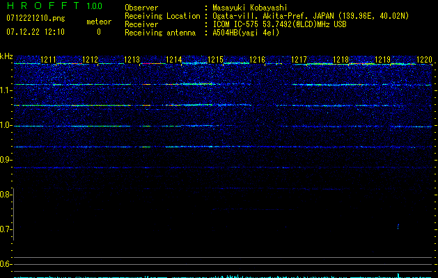Image resolution: width=438 pixels, height=278 pixels.
Task: Click the kHz axis unit label
Action: click(6, 56)
